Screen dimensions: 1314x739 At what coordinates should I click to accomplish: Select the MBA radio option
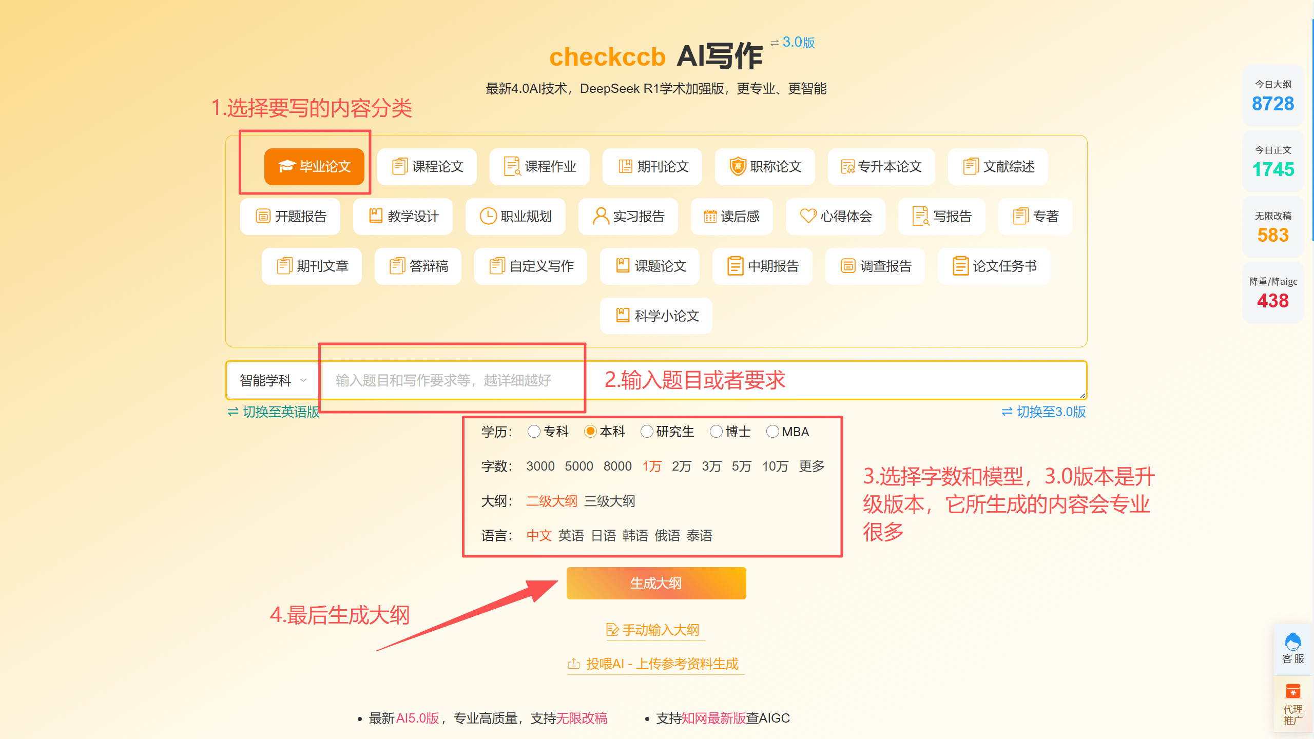[772, 432]
